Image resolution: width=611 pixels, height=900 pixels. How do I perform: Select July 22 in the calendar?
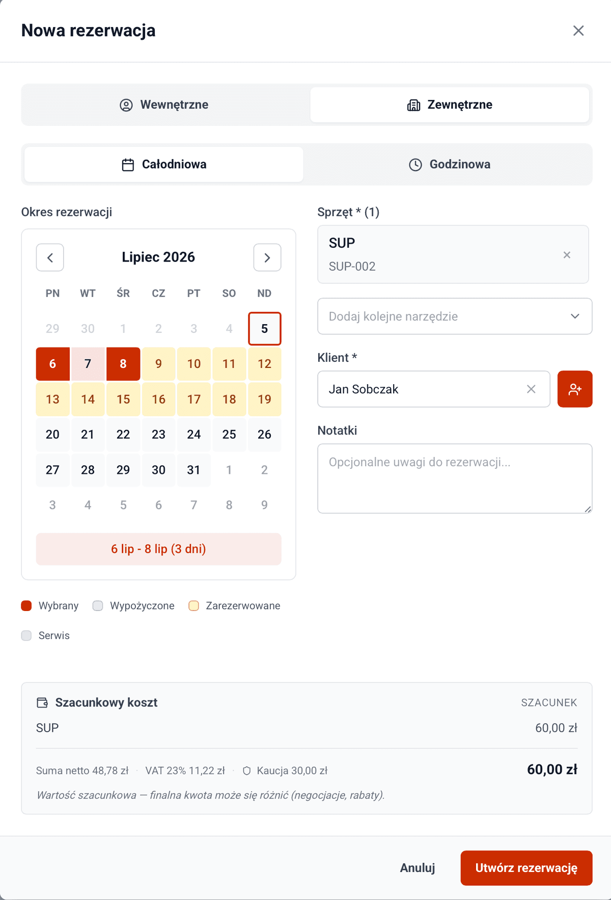[123, 435]
